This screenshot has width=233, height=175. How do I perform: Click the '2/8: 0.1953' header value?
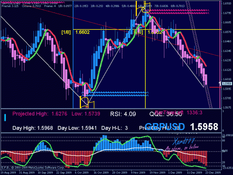pos(81,6)
